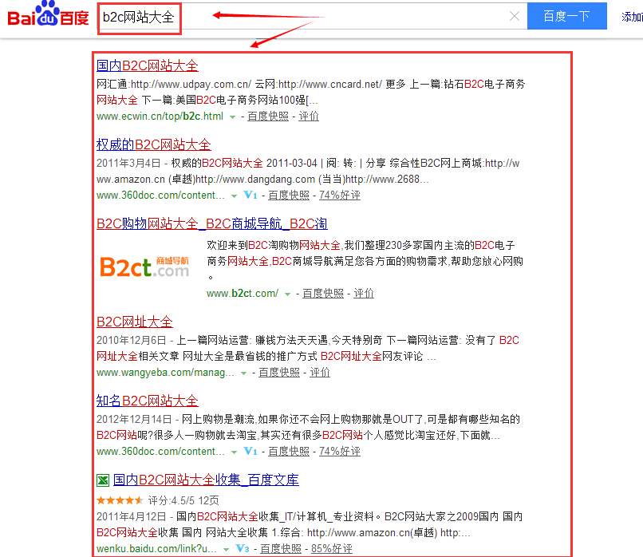Click the Baidu logo
Viewport: 643px width, 557px height.
[48, 16]
